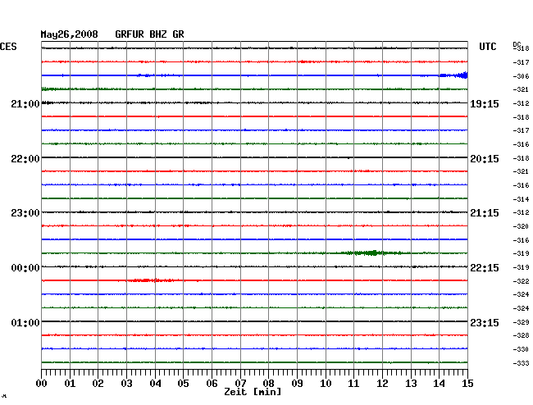Click minute 06 on the time axis
This screenshot has width=533, height=405.
point(212,384)
